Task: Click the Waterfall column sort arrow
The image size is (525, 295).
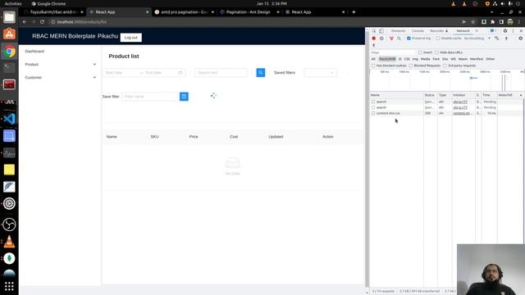Action: 521,95
